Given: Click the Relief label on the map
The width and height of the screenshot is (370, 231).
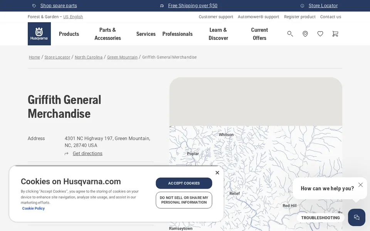Looking at the screenshot, I should click(235, 194).
